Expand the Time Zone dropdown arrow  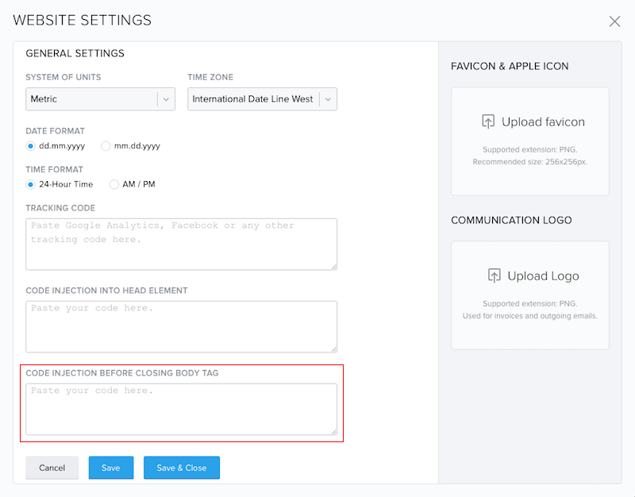[x=328, y=99]
